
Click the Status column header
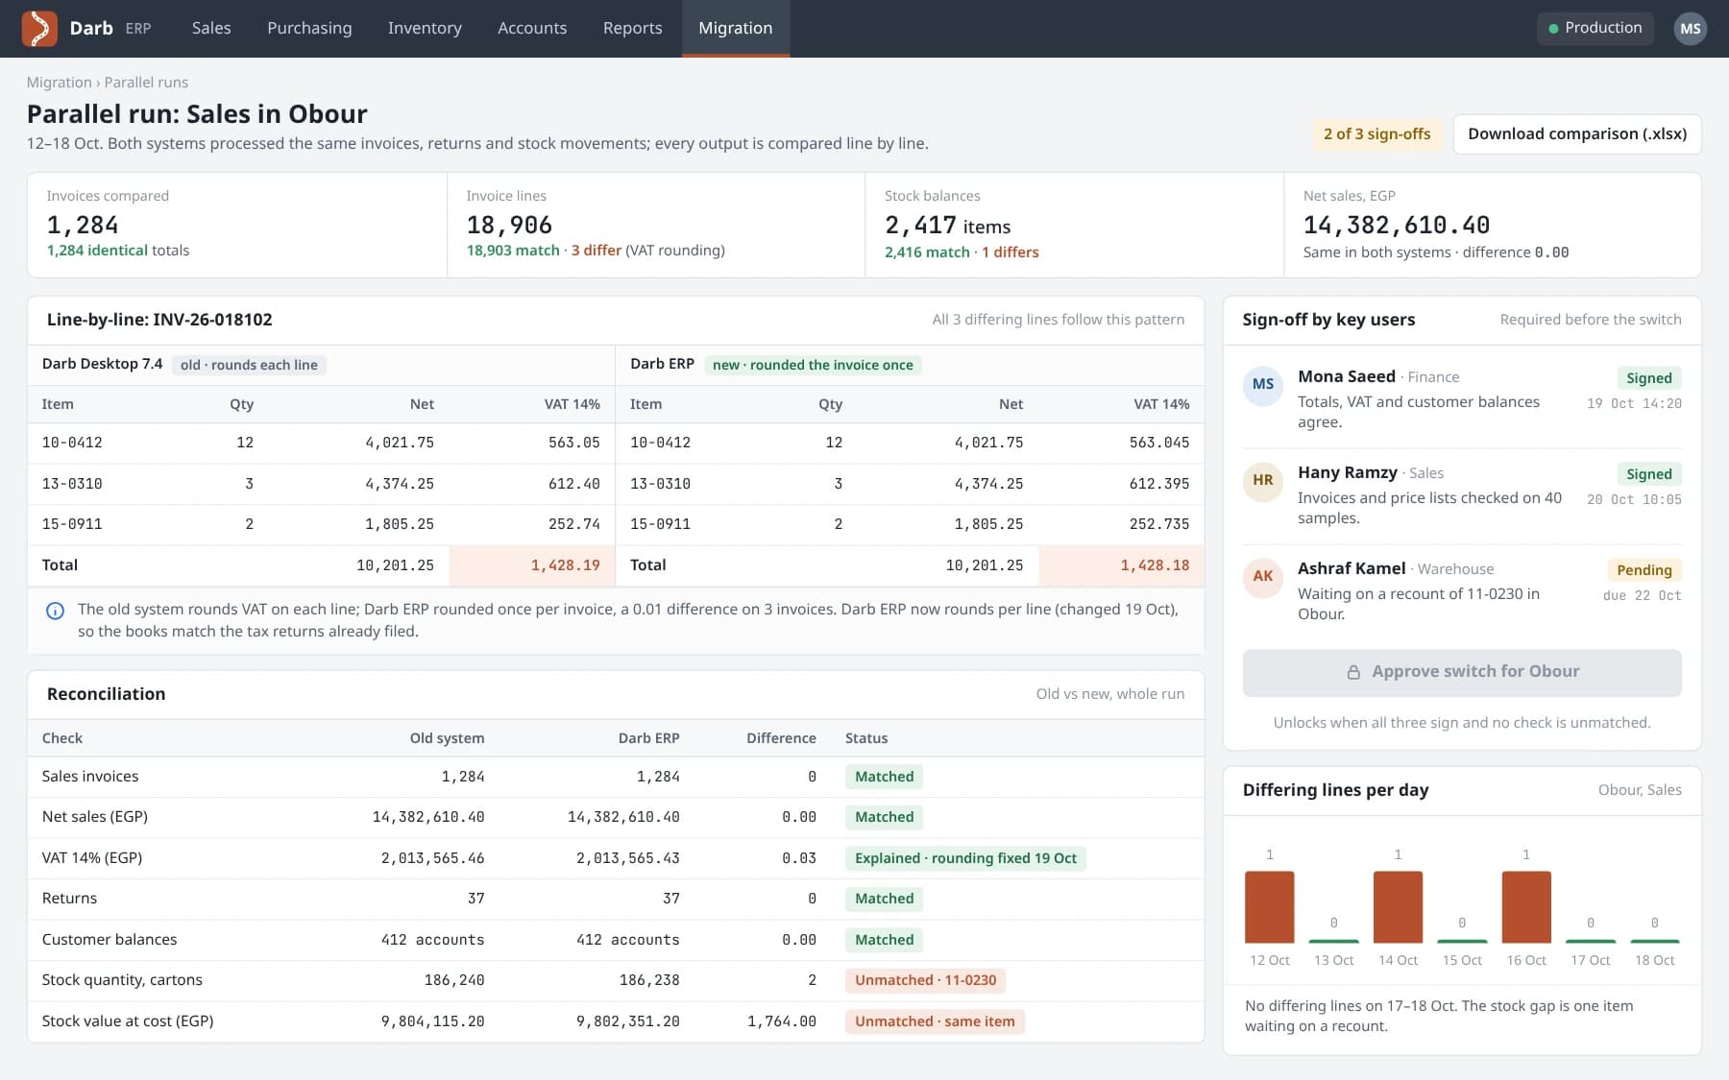click(866, 738)
